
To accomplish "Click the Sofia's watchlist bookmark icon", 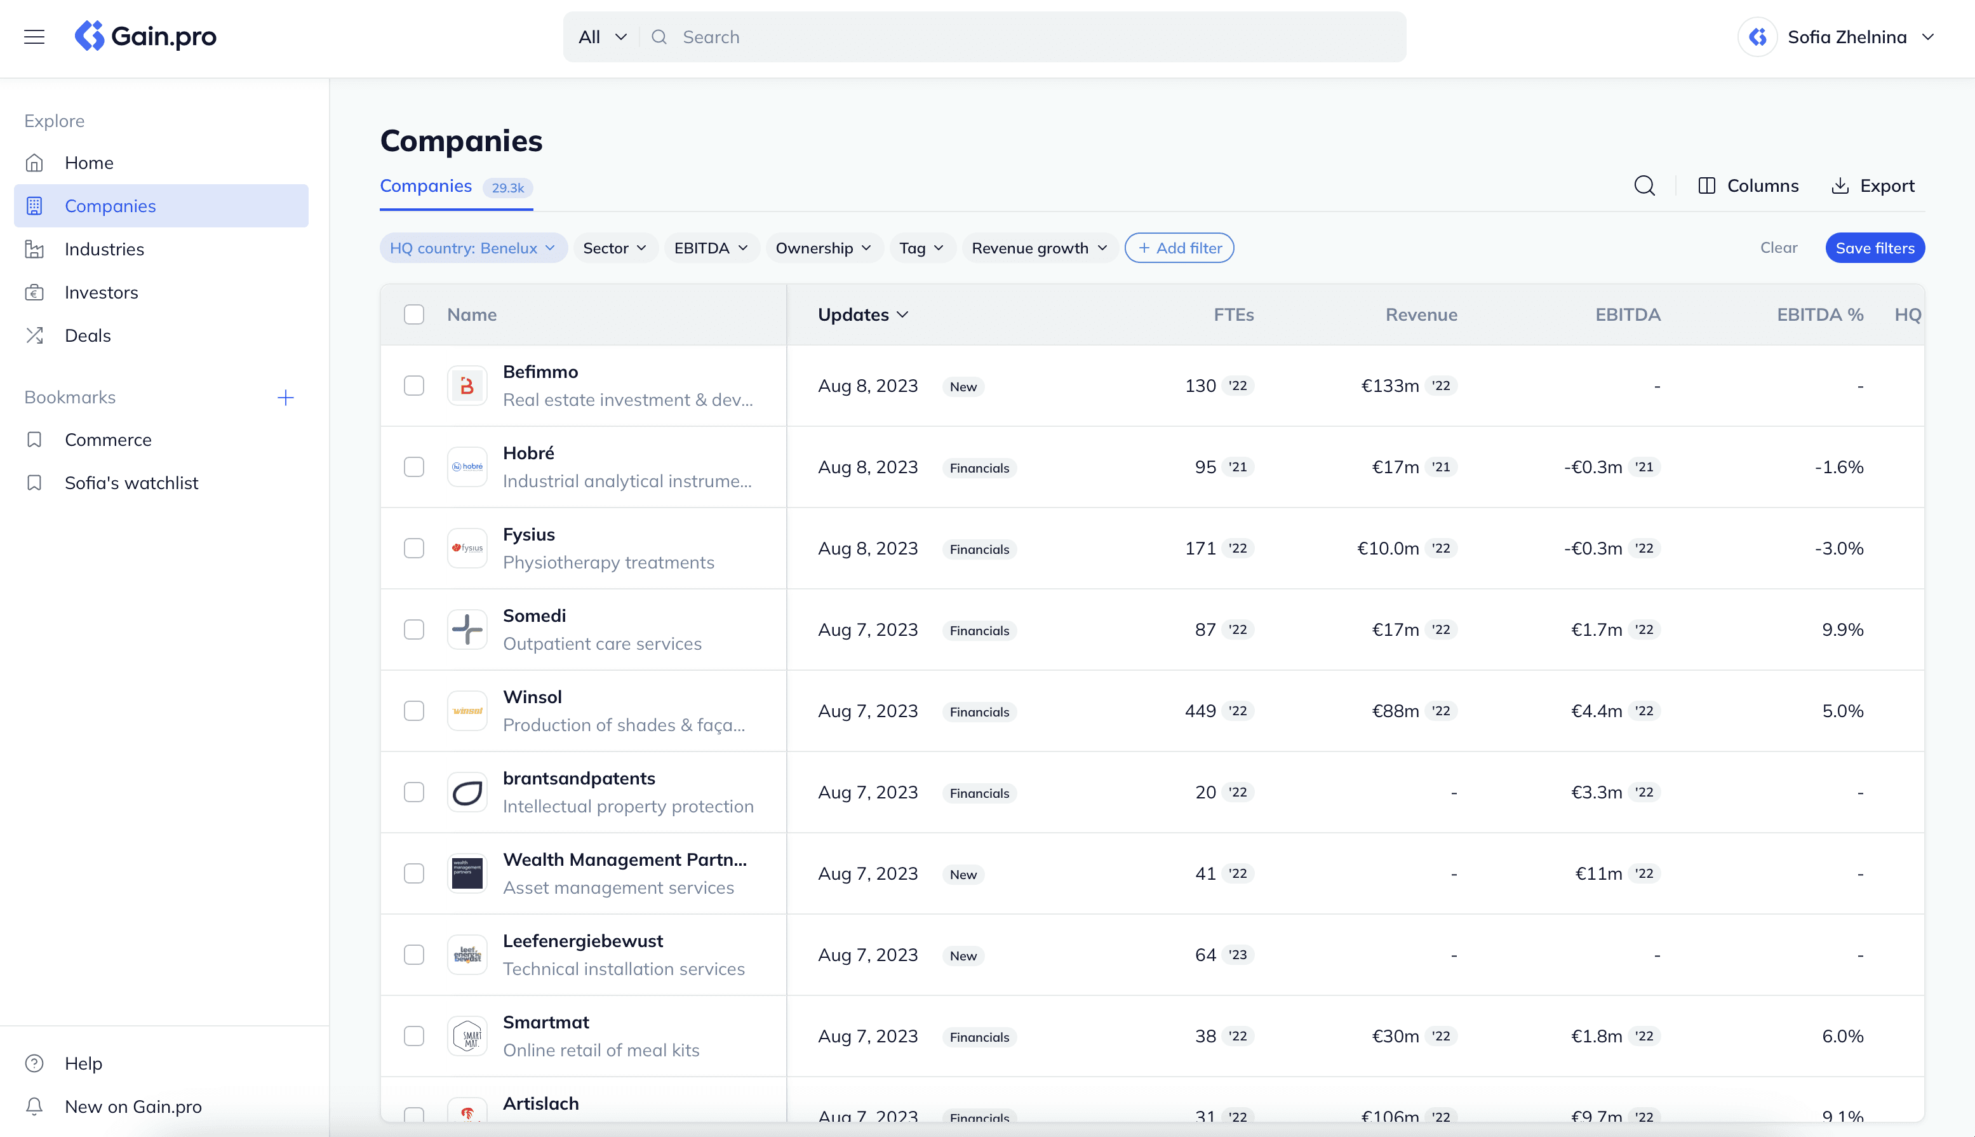I will pos(34,483).
